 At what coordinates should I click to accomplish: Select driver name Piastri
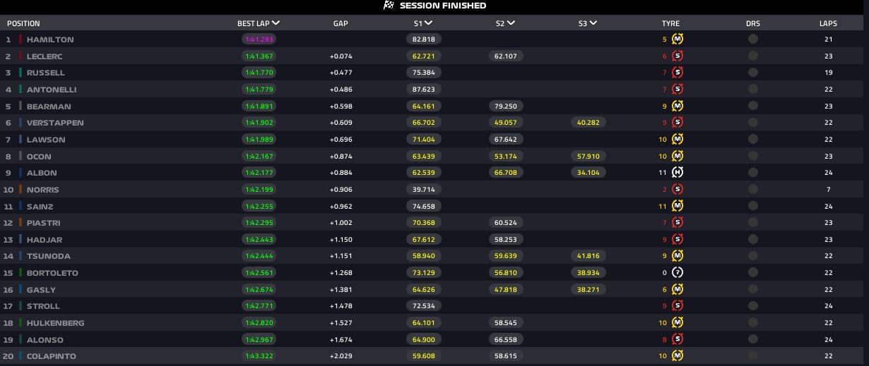43,223
